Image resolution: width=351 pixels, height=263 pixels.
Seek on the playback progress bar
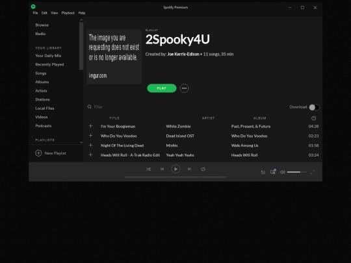(x=175, y=177)
